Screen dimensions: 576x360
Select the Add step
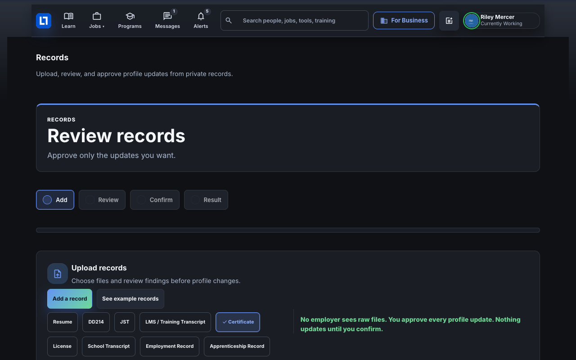55,200
